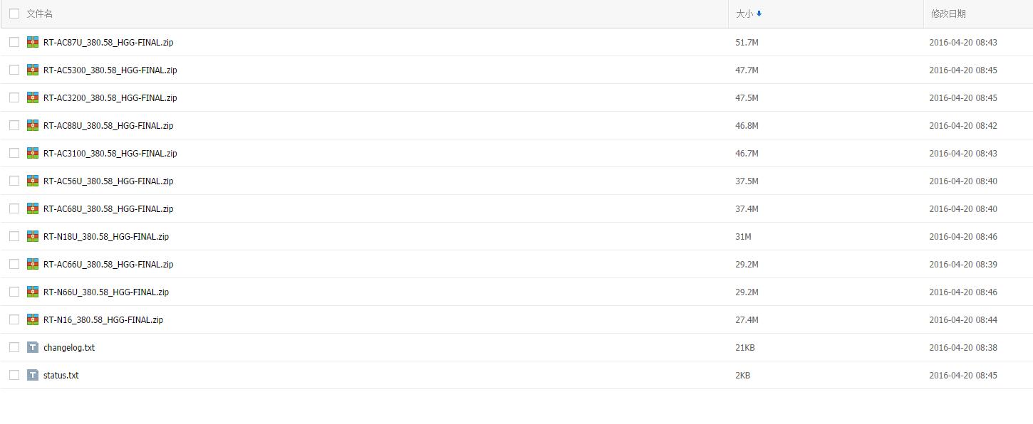Sort by 文件名 column header
1033x424 pixels.
[39, 14]
